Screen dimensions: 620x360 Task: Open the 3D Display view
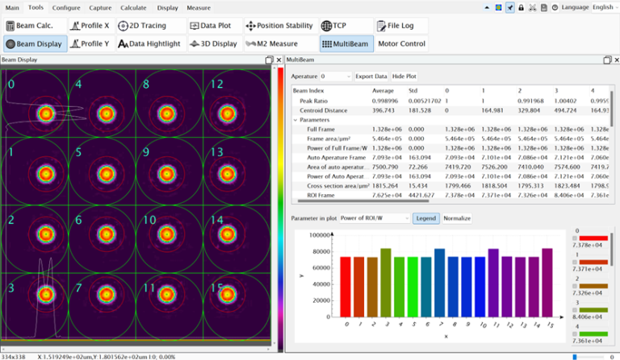(214, 43)
